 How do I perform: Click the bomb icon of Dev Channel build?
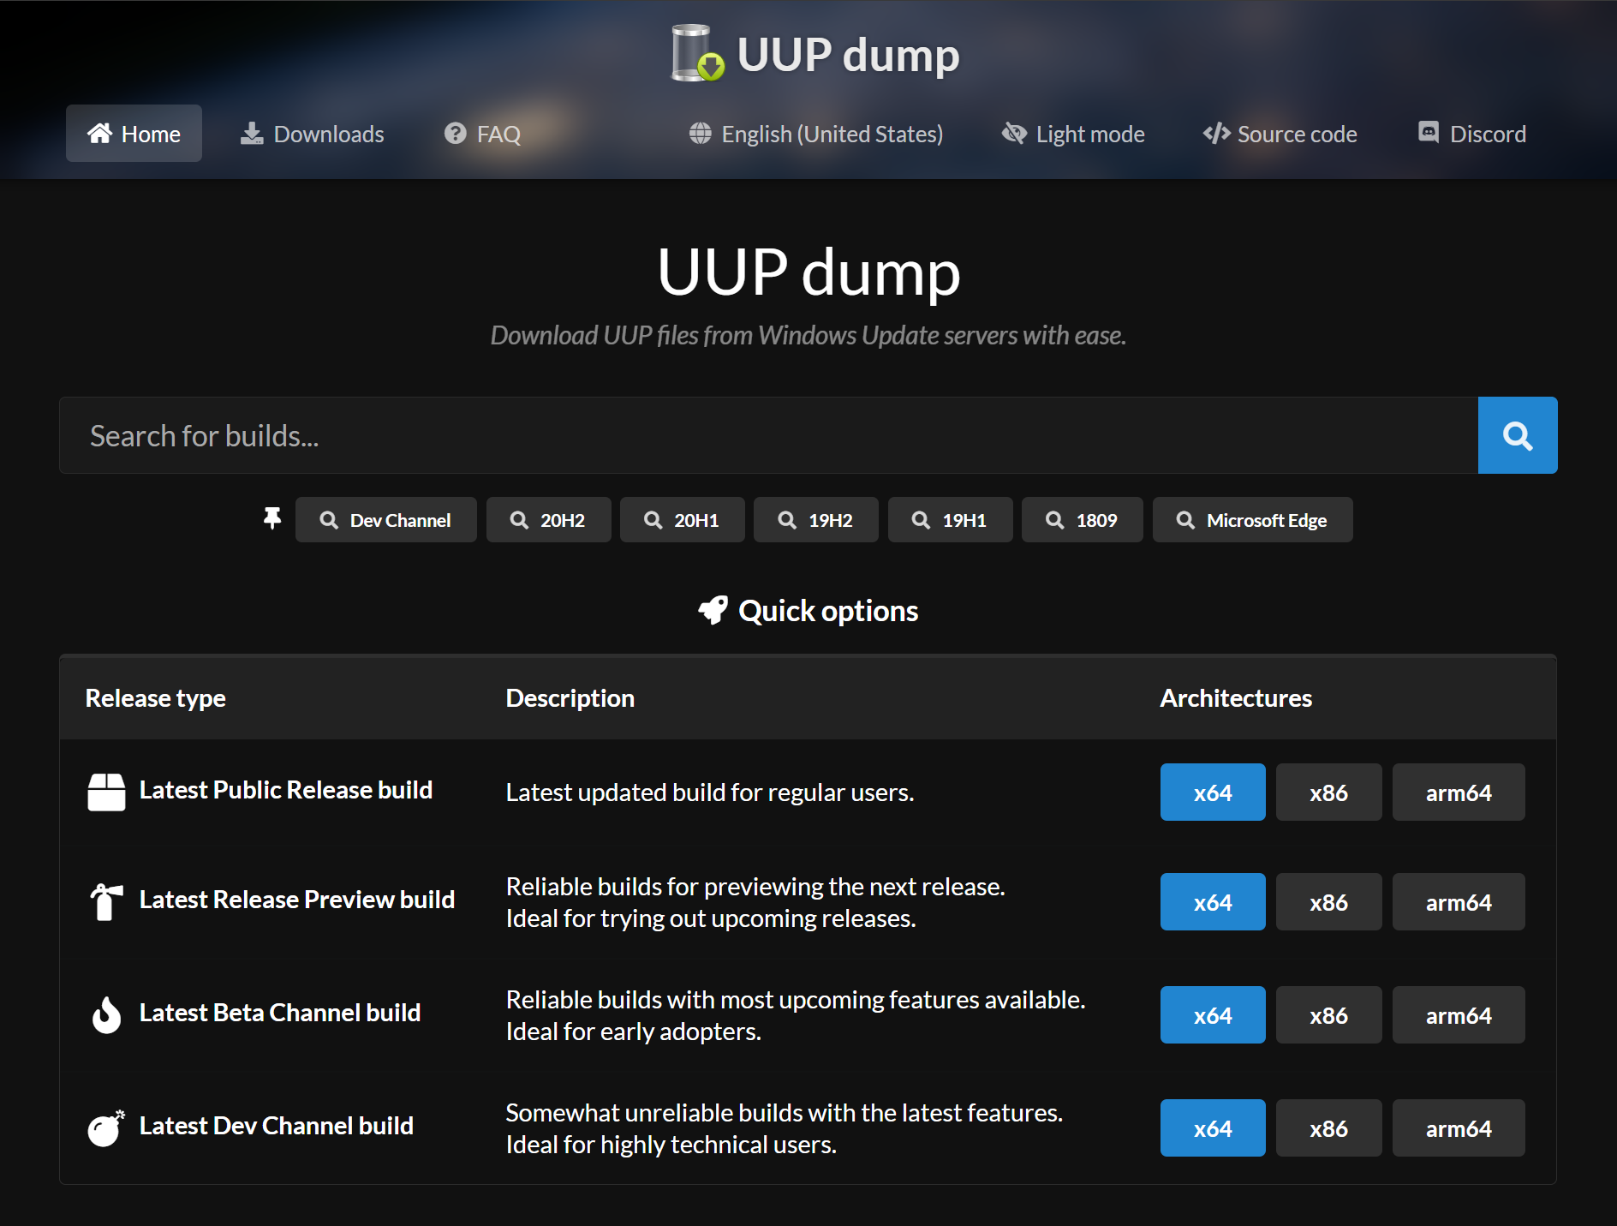point(106,1127)
